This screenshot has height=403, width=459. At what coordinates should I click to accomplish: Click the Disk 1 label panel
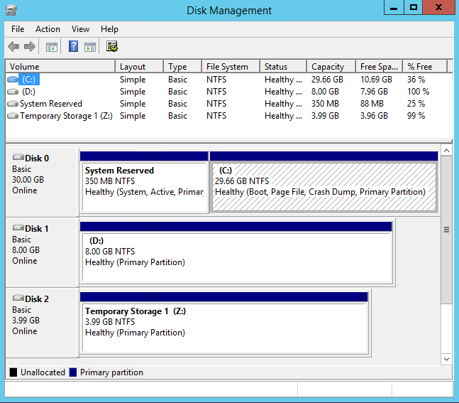tap(41, 251)
